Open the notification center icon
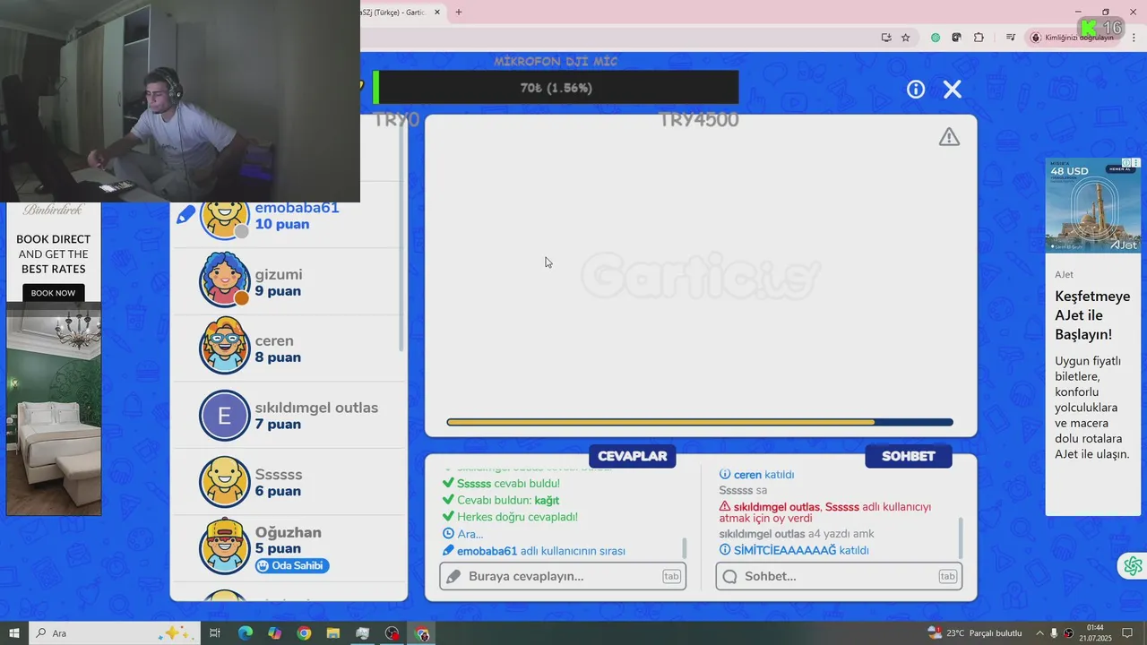Viewport: 1147px width, 645px height. point(1128,633)
